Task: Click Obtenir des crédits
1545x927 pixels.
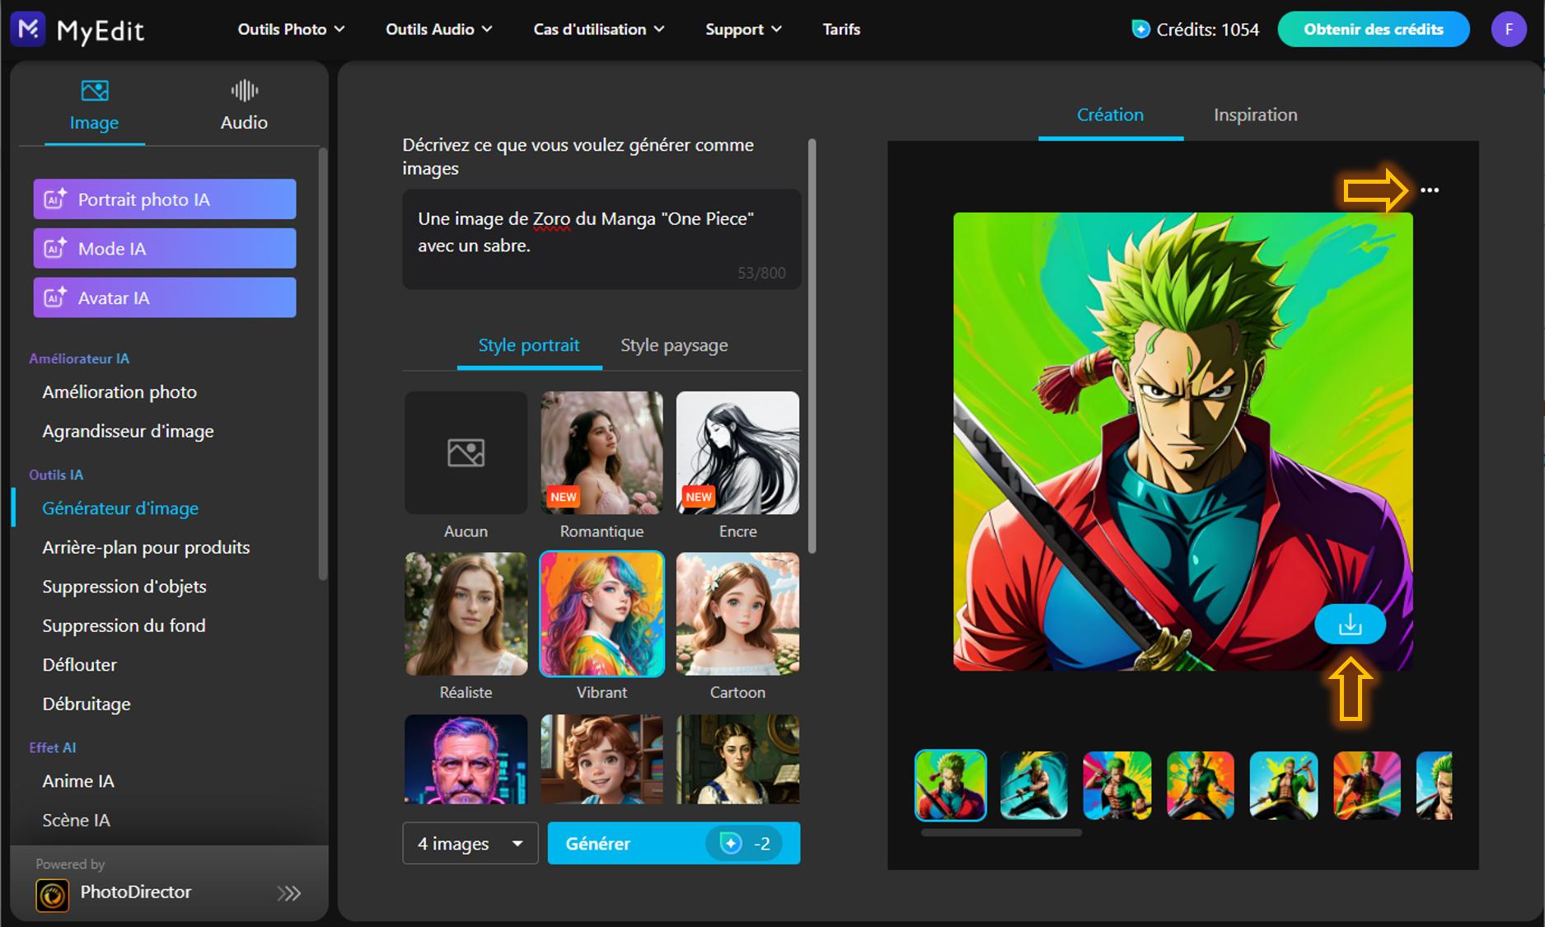Action: point(1373,29)
